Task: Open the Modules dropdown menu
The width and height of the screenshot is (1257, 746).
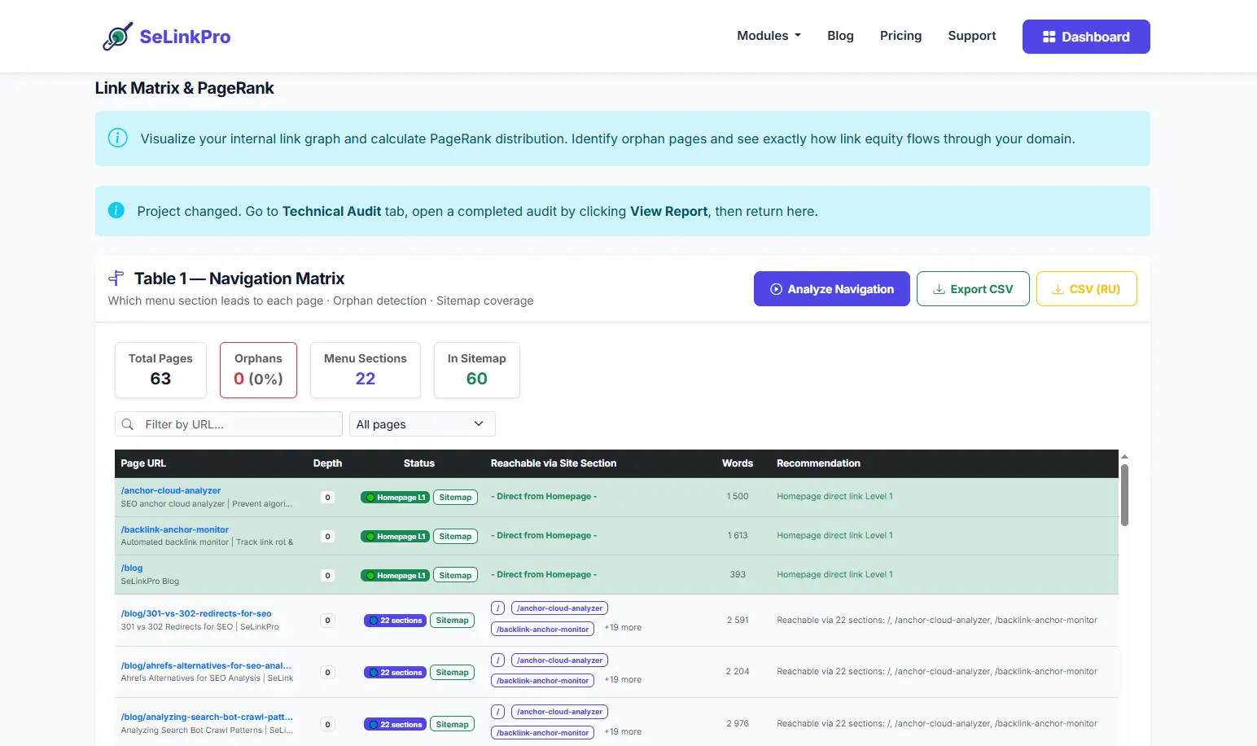Action: coord(769,36)
